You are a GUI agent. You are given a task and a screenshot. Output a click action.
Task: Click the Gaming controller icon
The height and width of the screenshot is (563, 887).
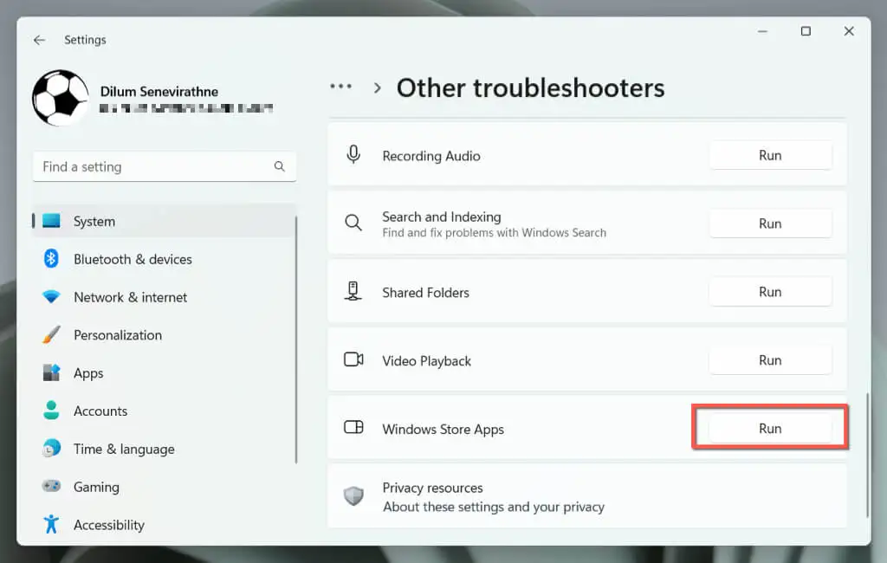(51, 487)
